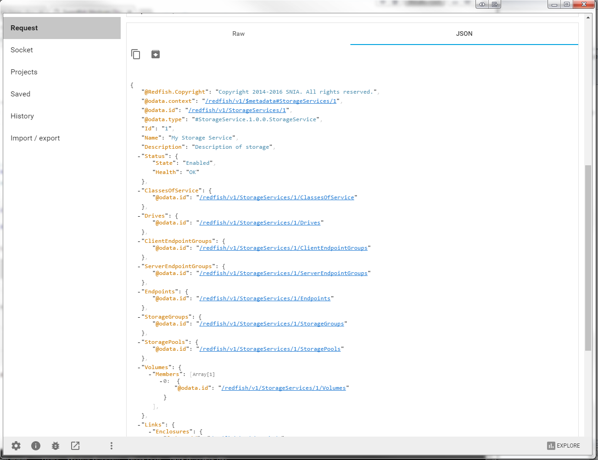Open the History sidebar item
Image resolution: width=598 pixels, height=460 pixels.
(22, 116)
